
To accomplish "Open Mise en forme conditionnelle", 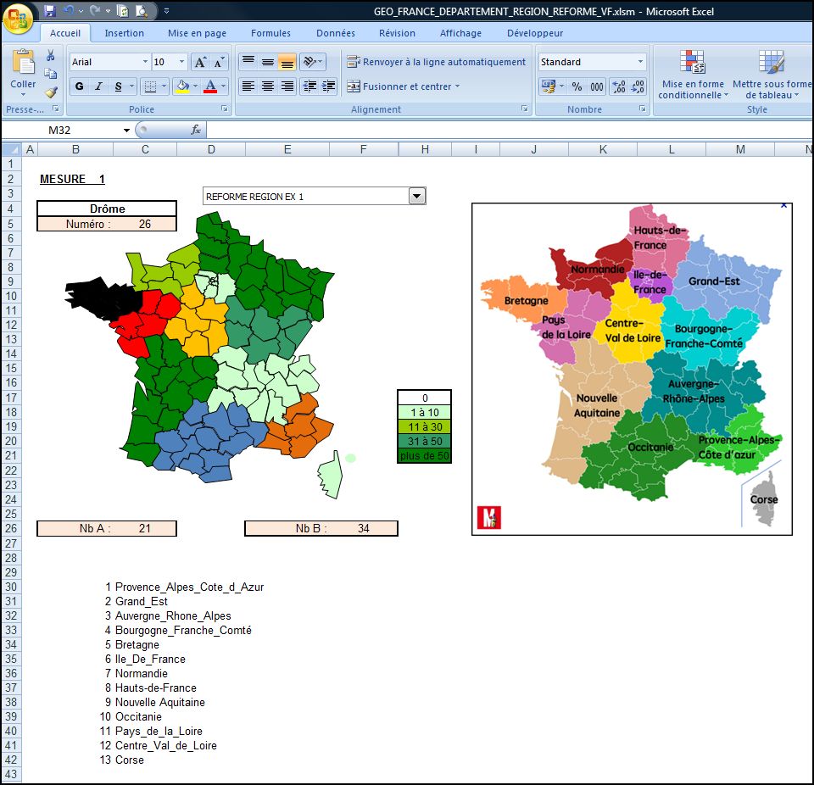I will click(x=693, y=75).
